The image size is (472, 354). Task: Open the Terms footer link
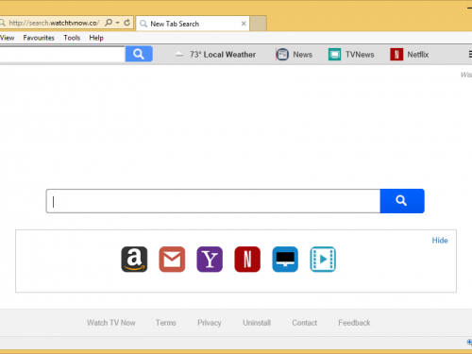pyautogui.click(x=166, y=323)
